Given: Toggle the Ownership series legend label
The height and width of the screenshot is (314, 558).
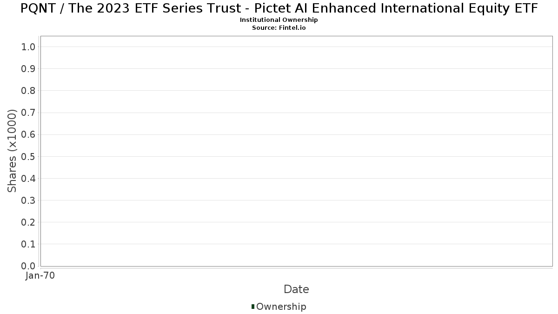Looking at the screenshot, I should (281, 307).
